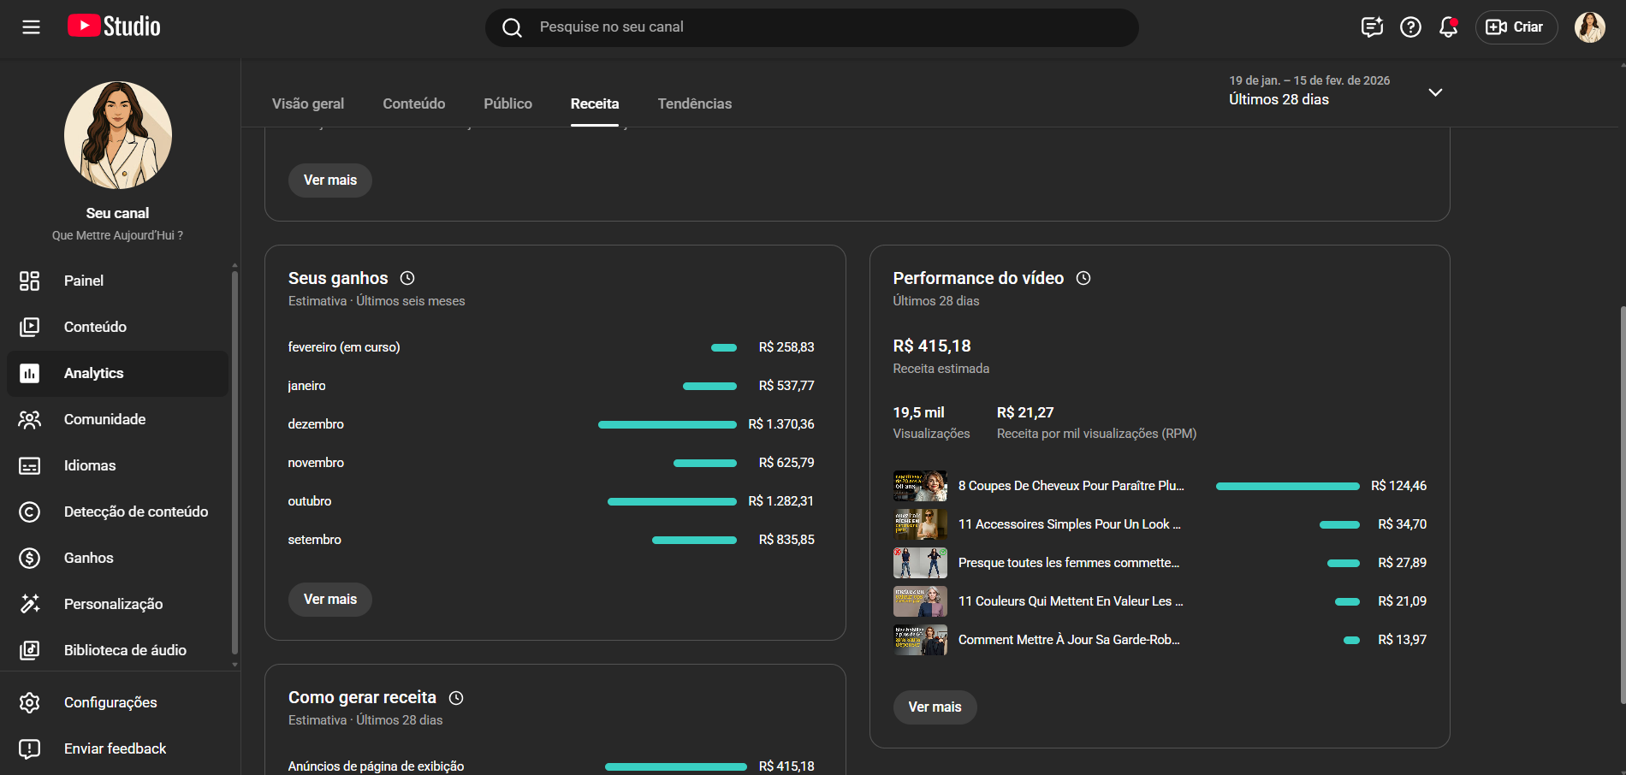Open the account avatar in top right
The image size is (1626, 775).
point(1589,27)
